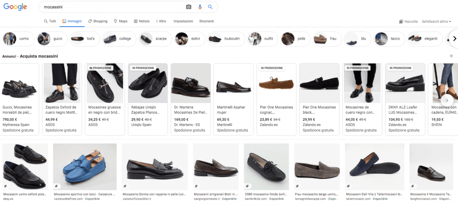458x205 pixels.
Task: Select the Immagini tab
Action: coord(72,21)
